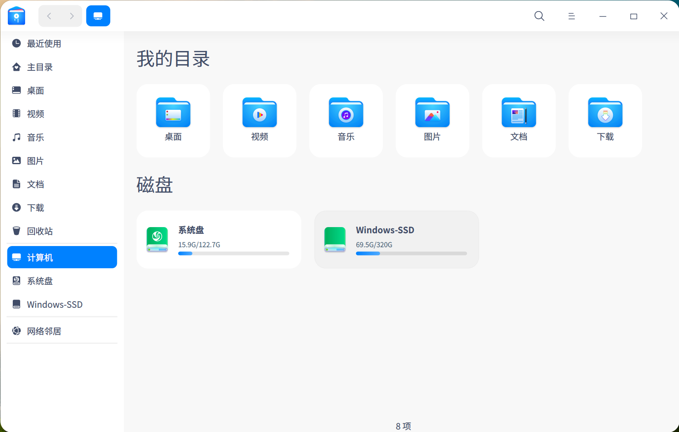
Task: Switch to the 计算机 sidebar item
Action: pyautogui.click(x=40, y=257)
